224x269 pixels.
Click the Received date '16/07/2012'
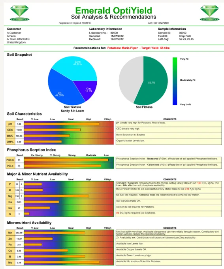(117, 39)
